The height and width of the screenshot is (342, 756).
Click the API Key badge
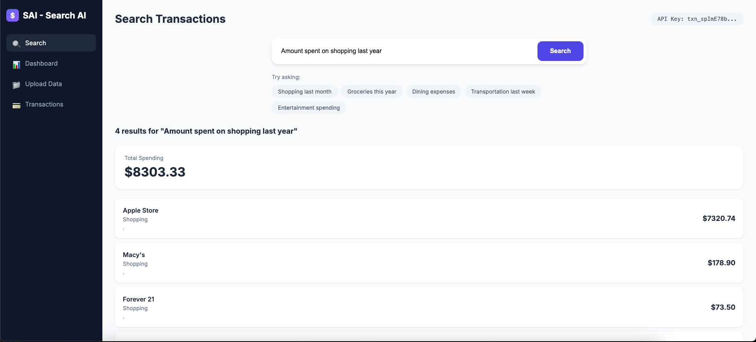pos(697,19)
